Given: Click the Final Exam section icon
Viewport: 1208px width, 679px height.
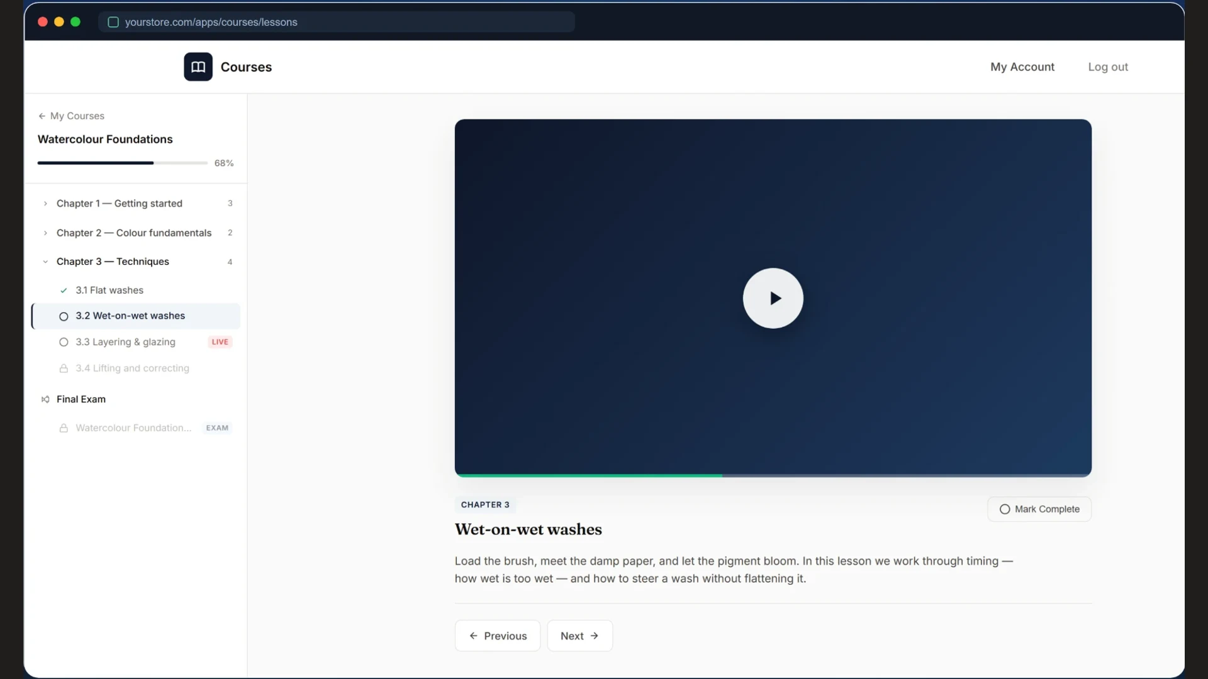Looking at the screenshot, I should (45, 399).
